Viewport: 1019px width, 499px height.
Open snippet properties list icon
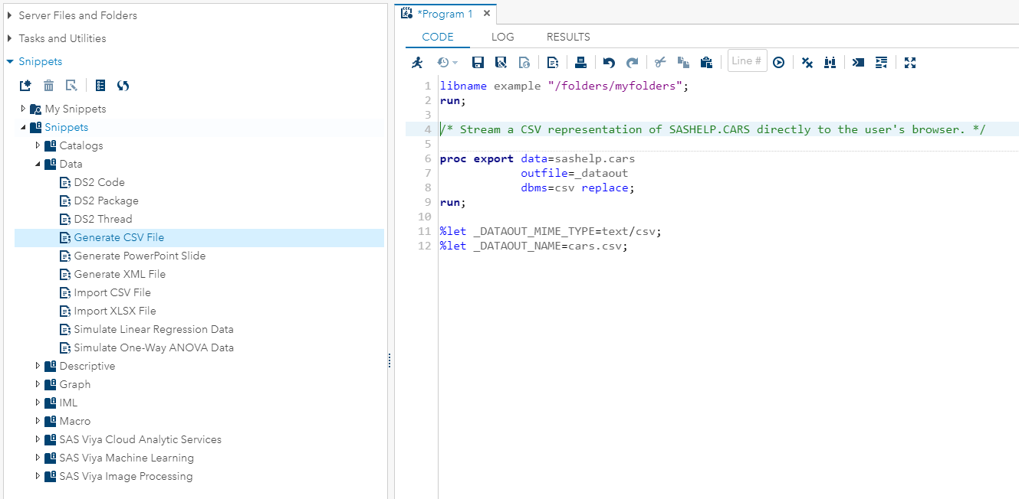point(100,86)
